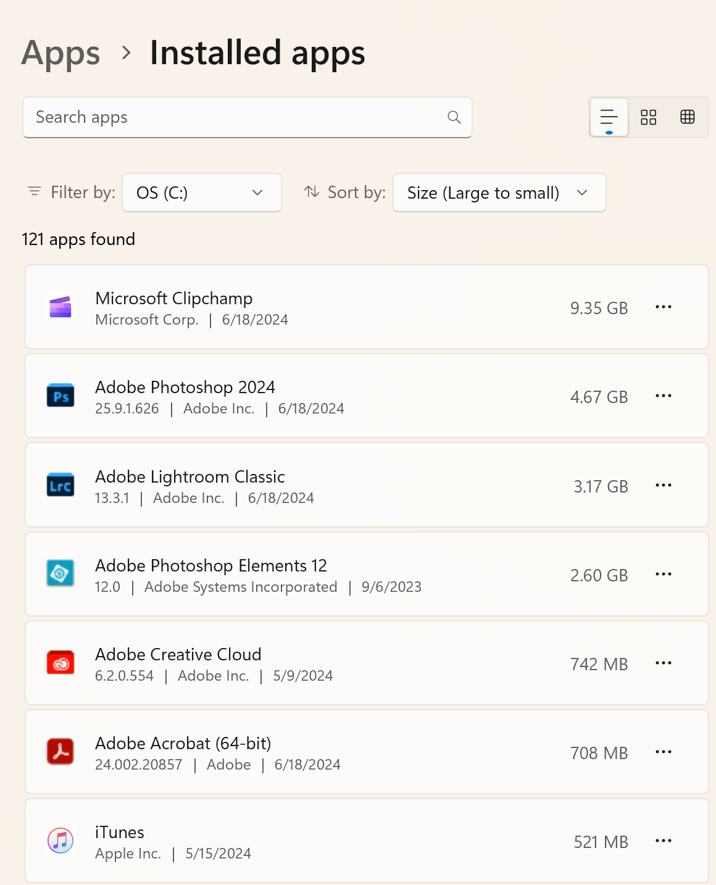716x885 pixels.
Task: Click the Adobe Photoshop 2024 Ps icon
Action: (60, 396)
